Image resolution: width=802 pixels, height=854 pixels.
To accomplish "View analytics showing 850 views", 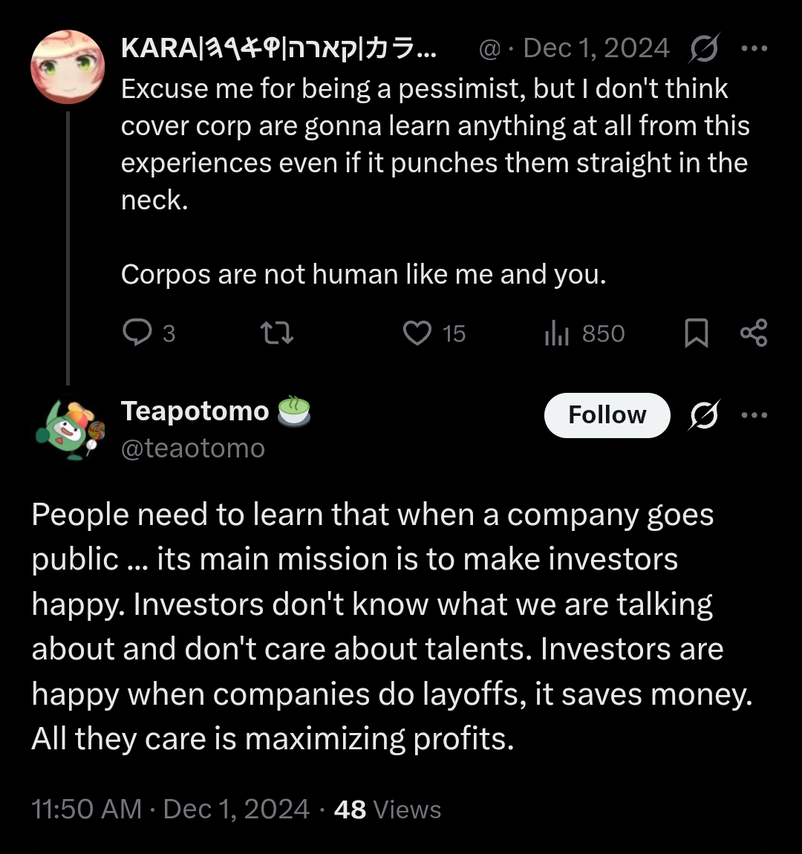I will pos(584,333).
